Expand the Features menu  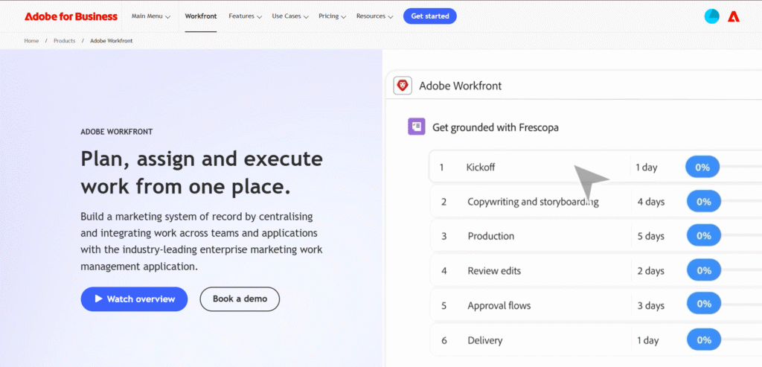tap(246, 16)
